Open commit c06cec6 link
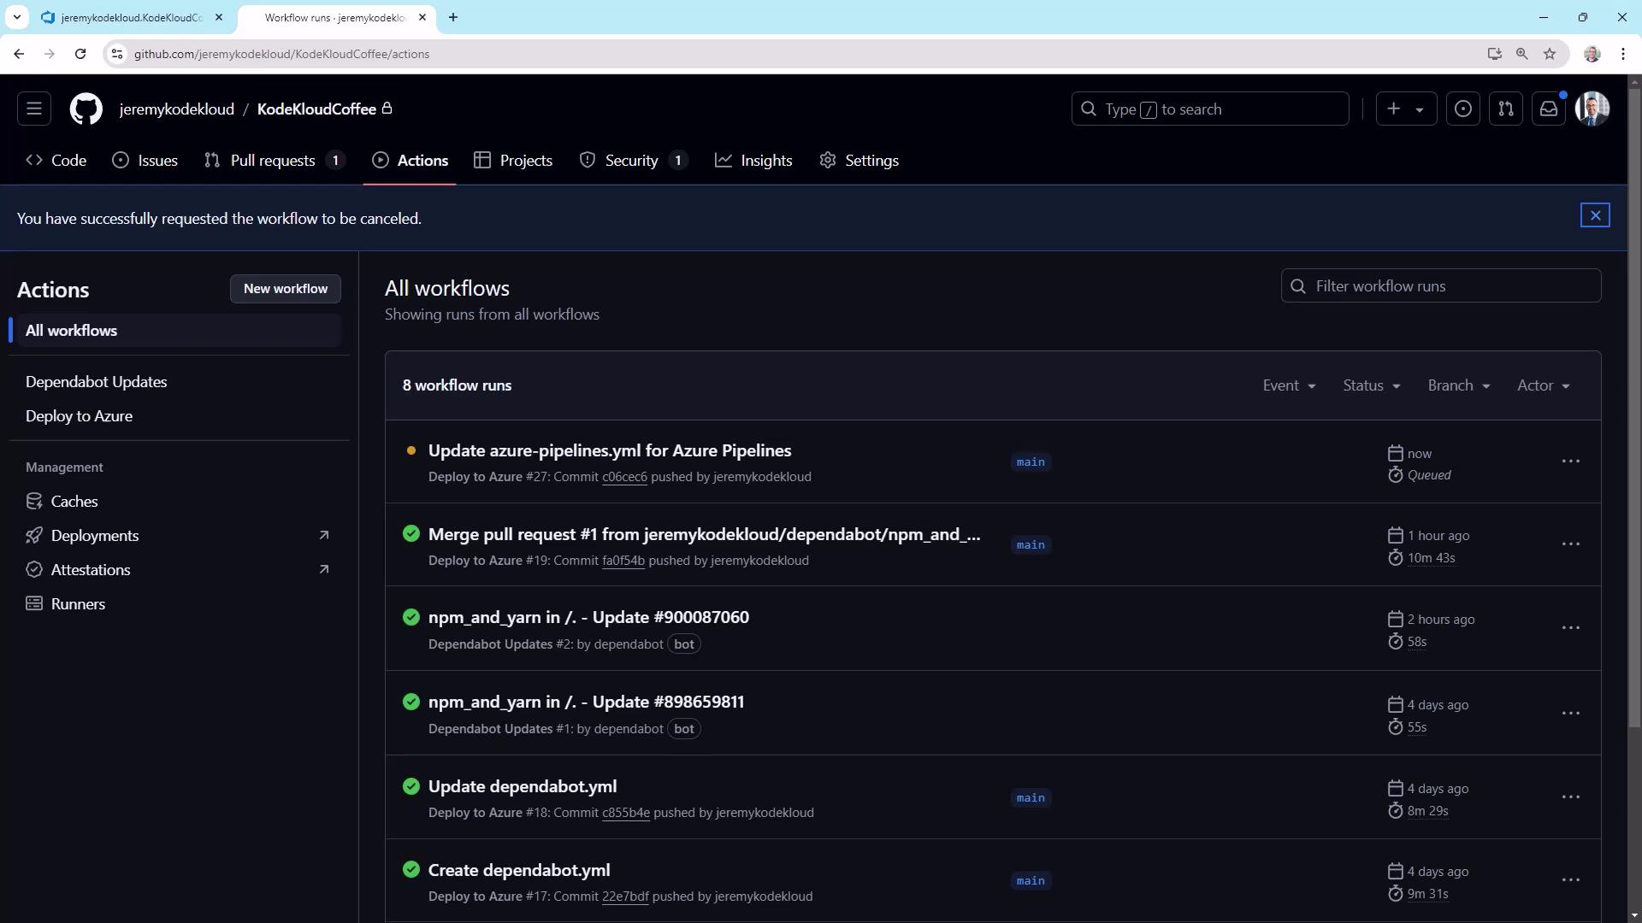This screenshot has width=1642, height=923. [624, 477]
